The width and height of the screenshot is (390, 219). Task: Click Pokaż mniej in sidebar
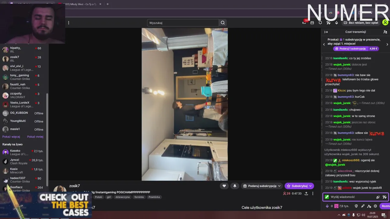click(35, 137)
